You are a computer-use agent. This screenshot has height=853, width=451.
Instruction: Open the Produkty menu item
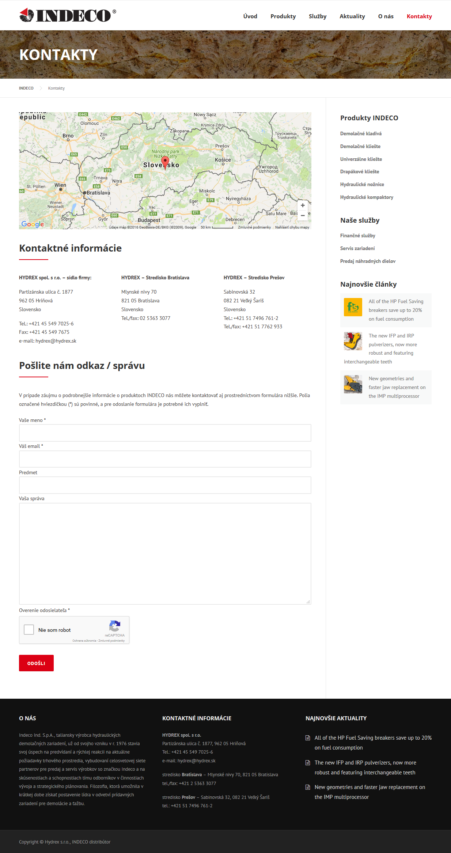pyautogui.click(x=283, y=16)
